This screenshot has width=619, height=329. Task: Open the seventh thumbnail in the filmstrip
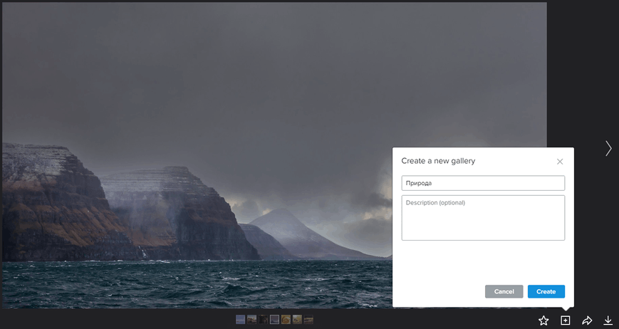(x=308, y=319)
